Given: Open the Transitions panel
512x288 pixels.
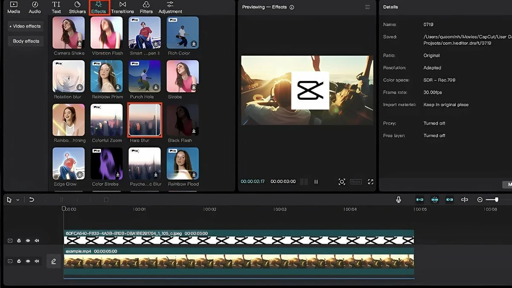Looking at the screenshot, I should [122, 7].
